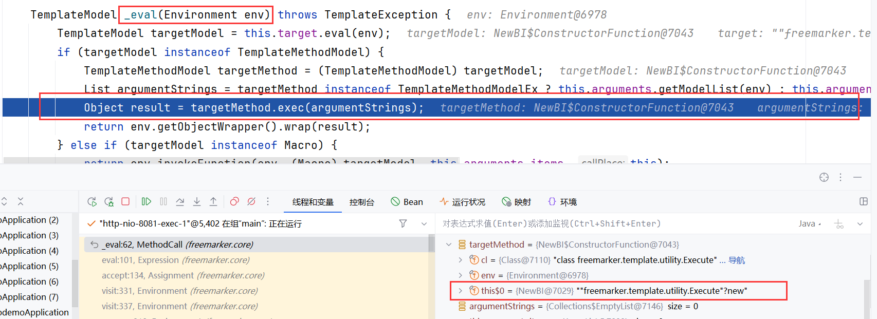The height and width of the screenshot is (319, 877).
Task: Step into the method call
Action: click(197, 202)
